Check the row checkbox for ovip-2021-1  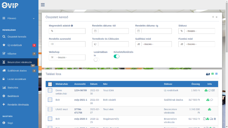(x=50, y=100)
